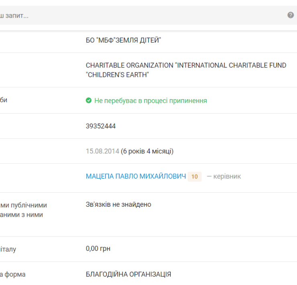Select English name CHARITABLE ORGANIZATION text
The image size is (297, 285).
click(186, 70)
